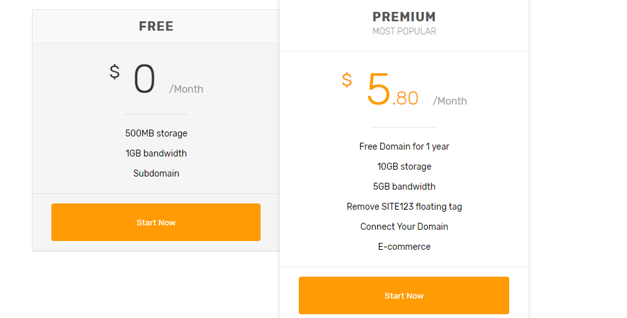Image resolution: width=627 pixels, height=318 pixels.
Task: Click the 500MB storage feature
Action: coord(156,133)
